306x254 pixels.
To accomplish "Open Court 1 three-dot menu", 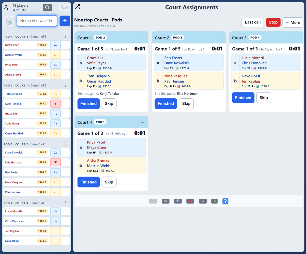I will pos(142,38).
